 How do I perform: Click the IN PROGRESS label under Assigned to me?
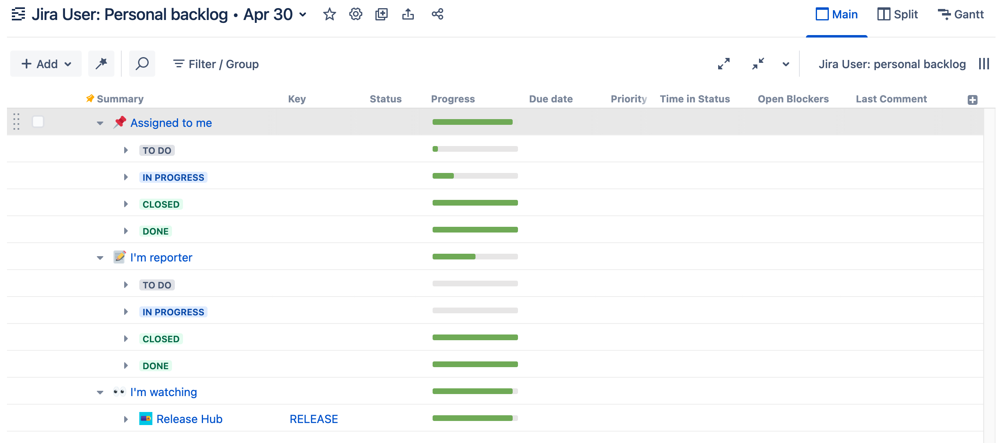click(173, 177)
